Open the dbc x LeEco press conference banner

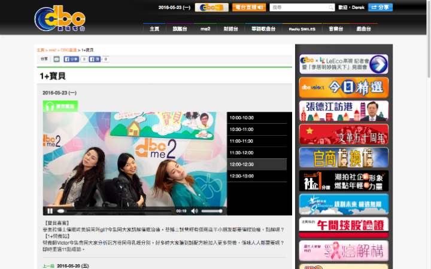[x=344, y=64]
